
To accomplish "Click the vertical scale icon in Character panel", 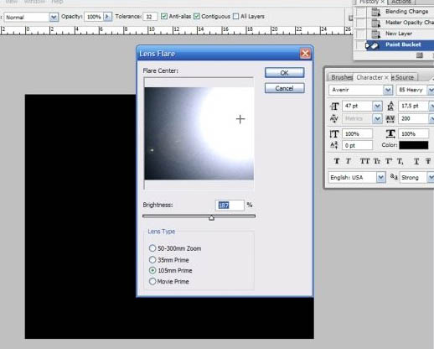I will [x=334, y=134].
